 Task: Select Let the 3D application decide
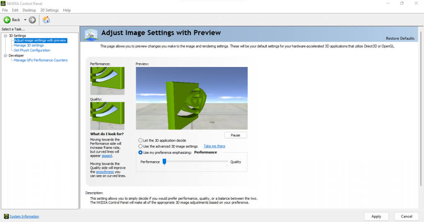140,141
